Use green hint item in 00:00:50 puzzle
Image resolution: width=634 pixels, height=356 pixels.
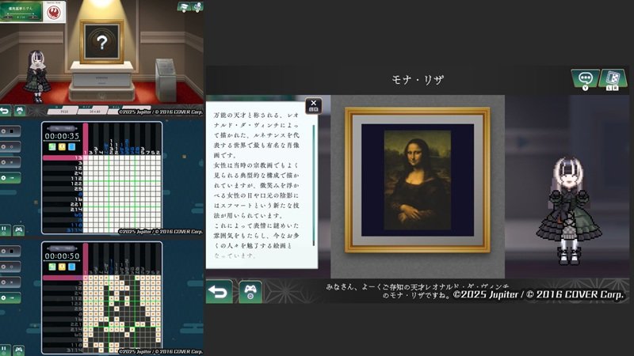pyautogui.click(x=52, y=267)
